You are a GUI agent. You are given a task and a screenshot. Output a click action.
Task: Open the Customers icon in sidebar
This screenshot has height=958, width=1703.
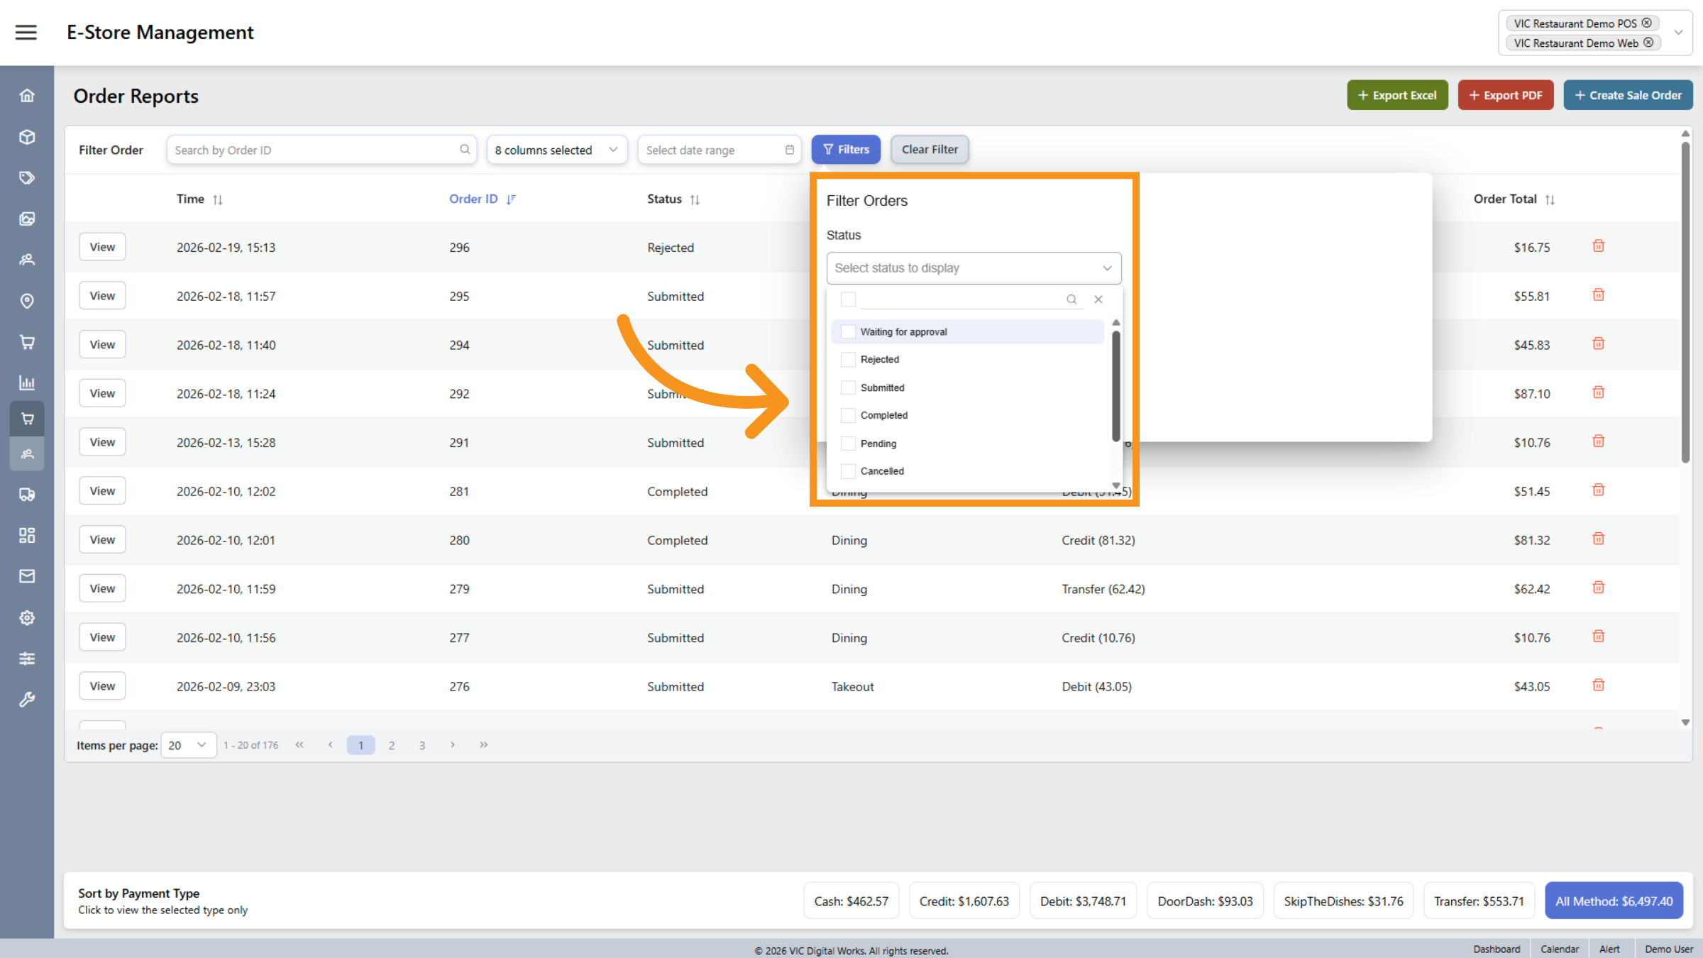pos(27,260)
